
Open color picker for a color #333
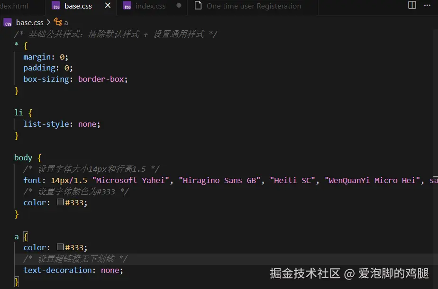(60, 247)
